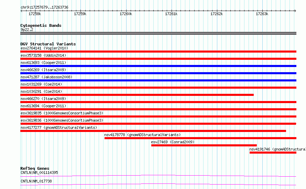
Task: Click nsv4178778 (gnomADStructuralVariants) label
Action: 142,135
